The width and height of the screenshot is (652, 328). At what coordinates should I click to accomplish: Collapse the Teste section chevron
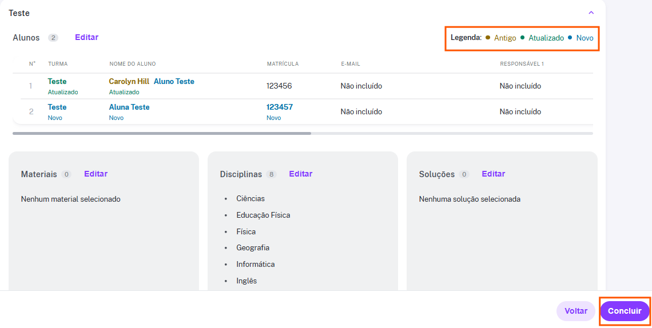591,13
